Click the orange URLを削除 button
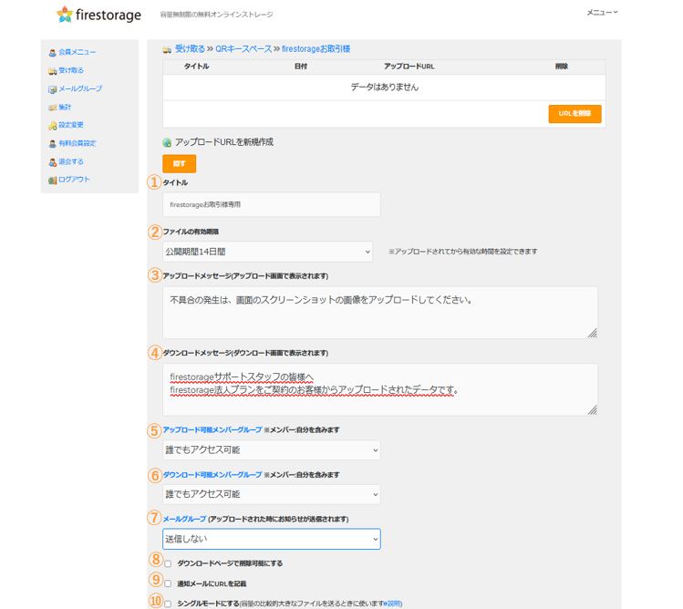This screenshot has height=609, width=683. click(575, 114)
